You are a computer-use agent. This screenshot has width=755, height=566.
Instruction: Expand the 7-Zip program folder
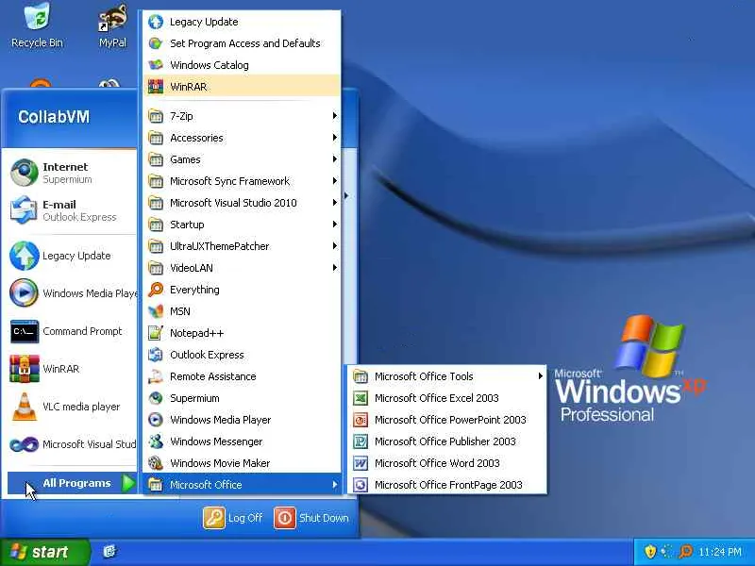point(242,116)
